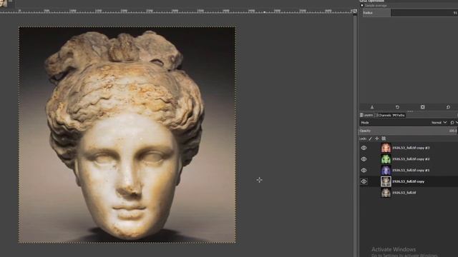The width and height of the screenshot is (458, 257).
Task: Toggle Lock position and size icon
Action: [377, 138]
